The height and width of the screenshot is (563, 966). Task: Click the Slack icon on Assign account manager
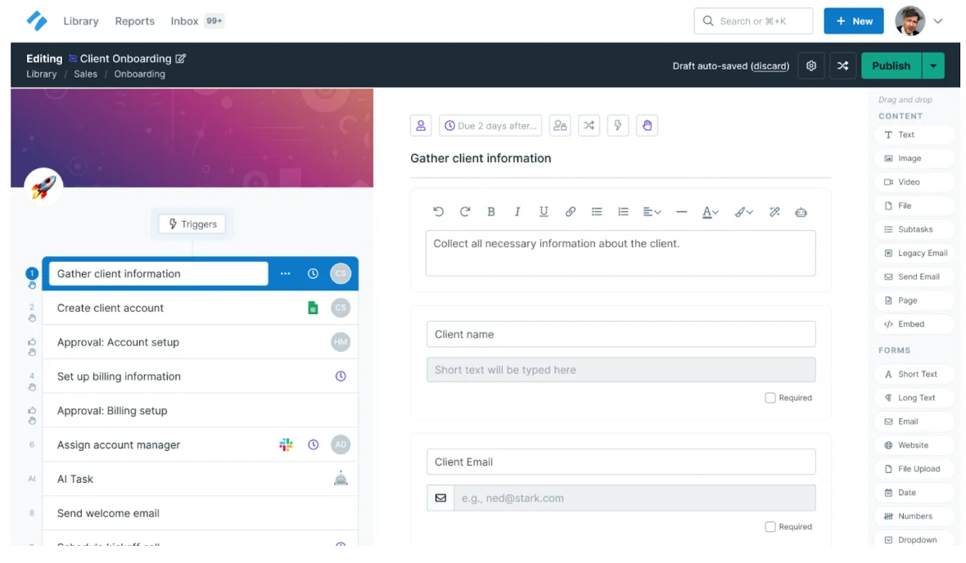(x=286, y=445)
